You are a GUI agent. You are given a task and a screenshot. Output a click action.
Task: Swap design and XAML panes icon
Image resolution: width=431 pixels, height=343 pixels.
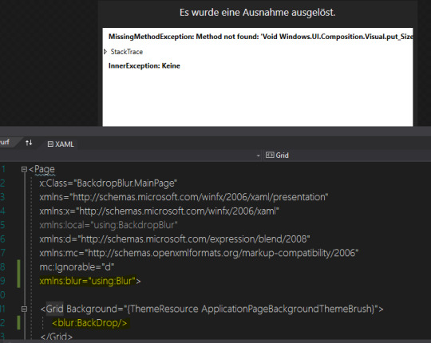(x=29, y=143)
